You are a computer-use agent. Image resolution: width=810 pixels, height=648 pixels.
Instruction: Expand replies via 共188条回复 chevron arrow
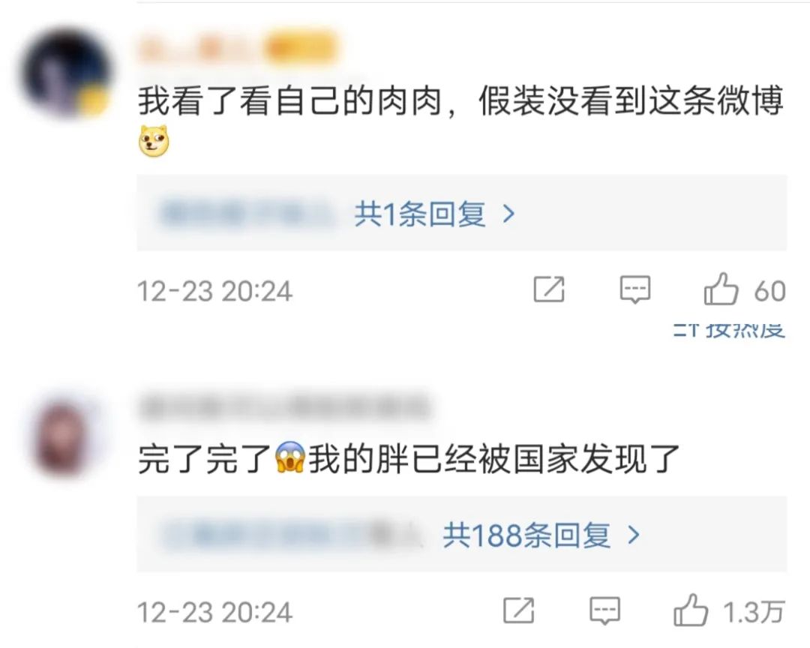click(633, 535)
